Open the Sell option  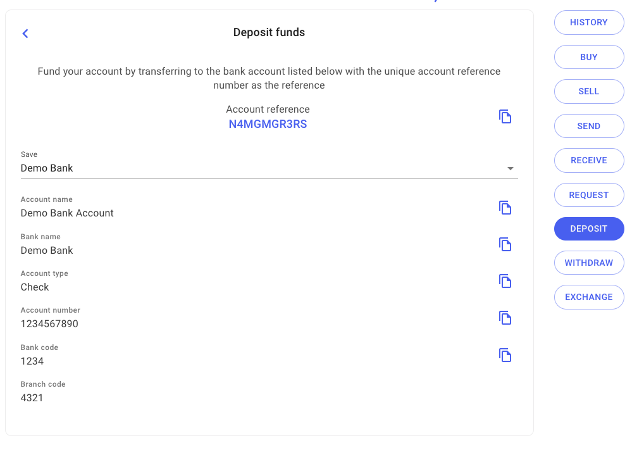[588, 91]
